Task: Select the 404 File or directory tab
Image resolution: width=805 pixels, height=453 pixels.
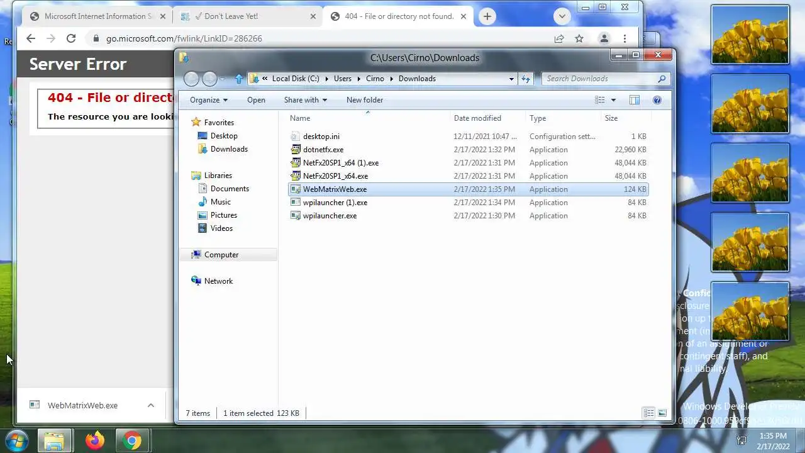Action: click(x=399, y=16)
